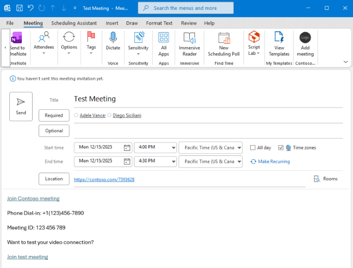Click the Outlook app icon in title bar

[x=7, y=8]
